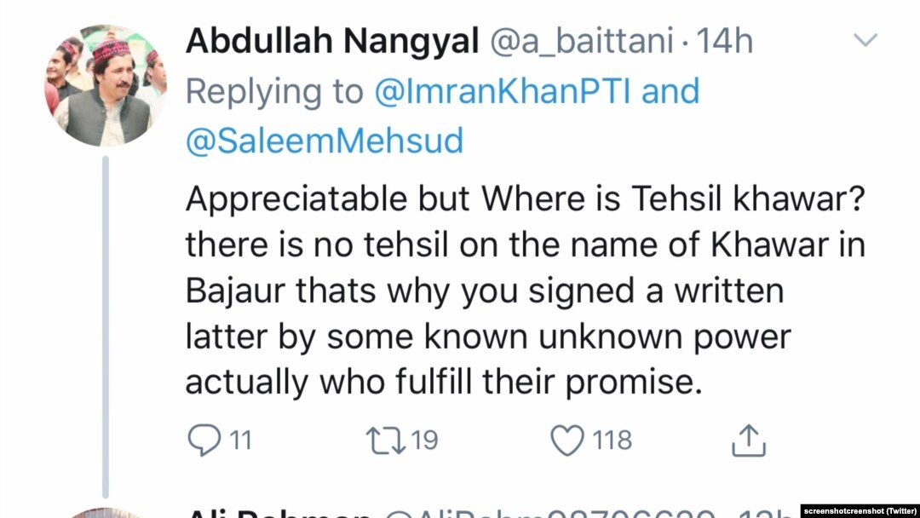Screen dimensions: 920x518
Task: Click the 19 retweets count
Action: [424, 440]
